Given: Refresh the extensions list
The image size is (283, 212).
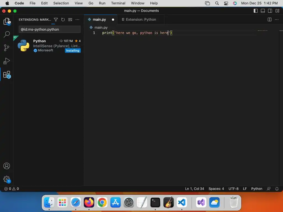Looking at the screenshot, I should coord(63,20).
